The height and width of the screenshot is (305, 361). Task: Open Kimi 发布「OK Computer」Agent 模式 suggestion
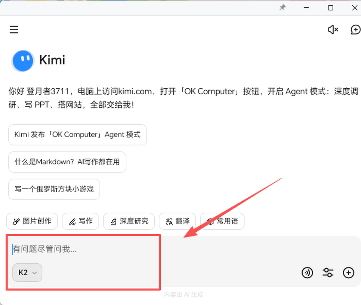[x=77, y=135]
